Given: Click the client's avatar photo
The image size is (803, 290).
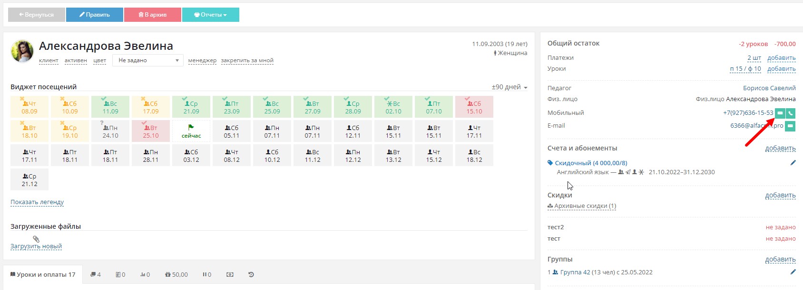Looking at the screenshot, I should [x=22, y=51].
